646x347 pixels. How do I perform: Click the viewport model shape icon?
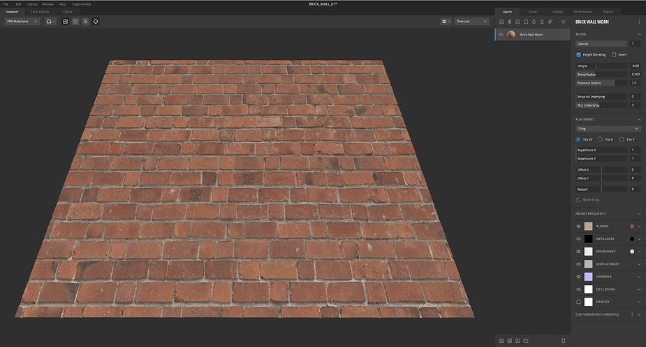pyautogui.click(x=50, y=22)
